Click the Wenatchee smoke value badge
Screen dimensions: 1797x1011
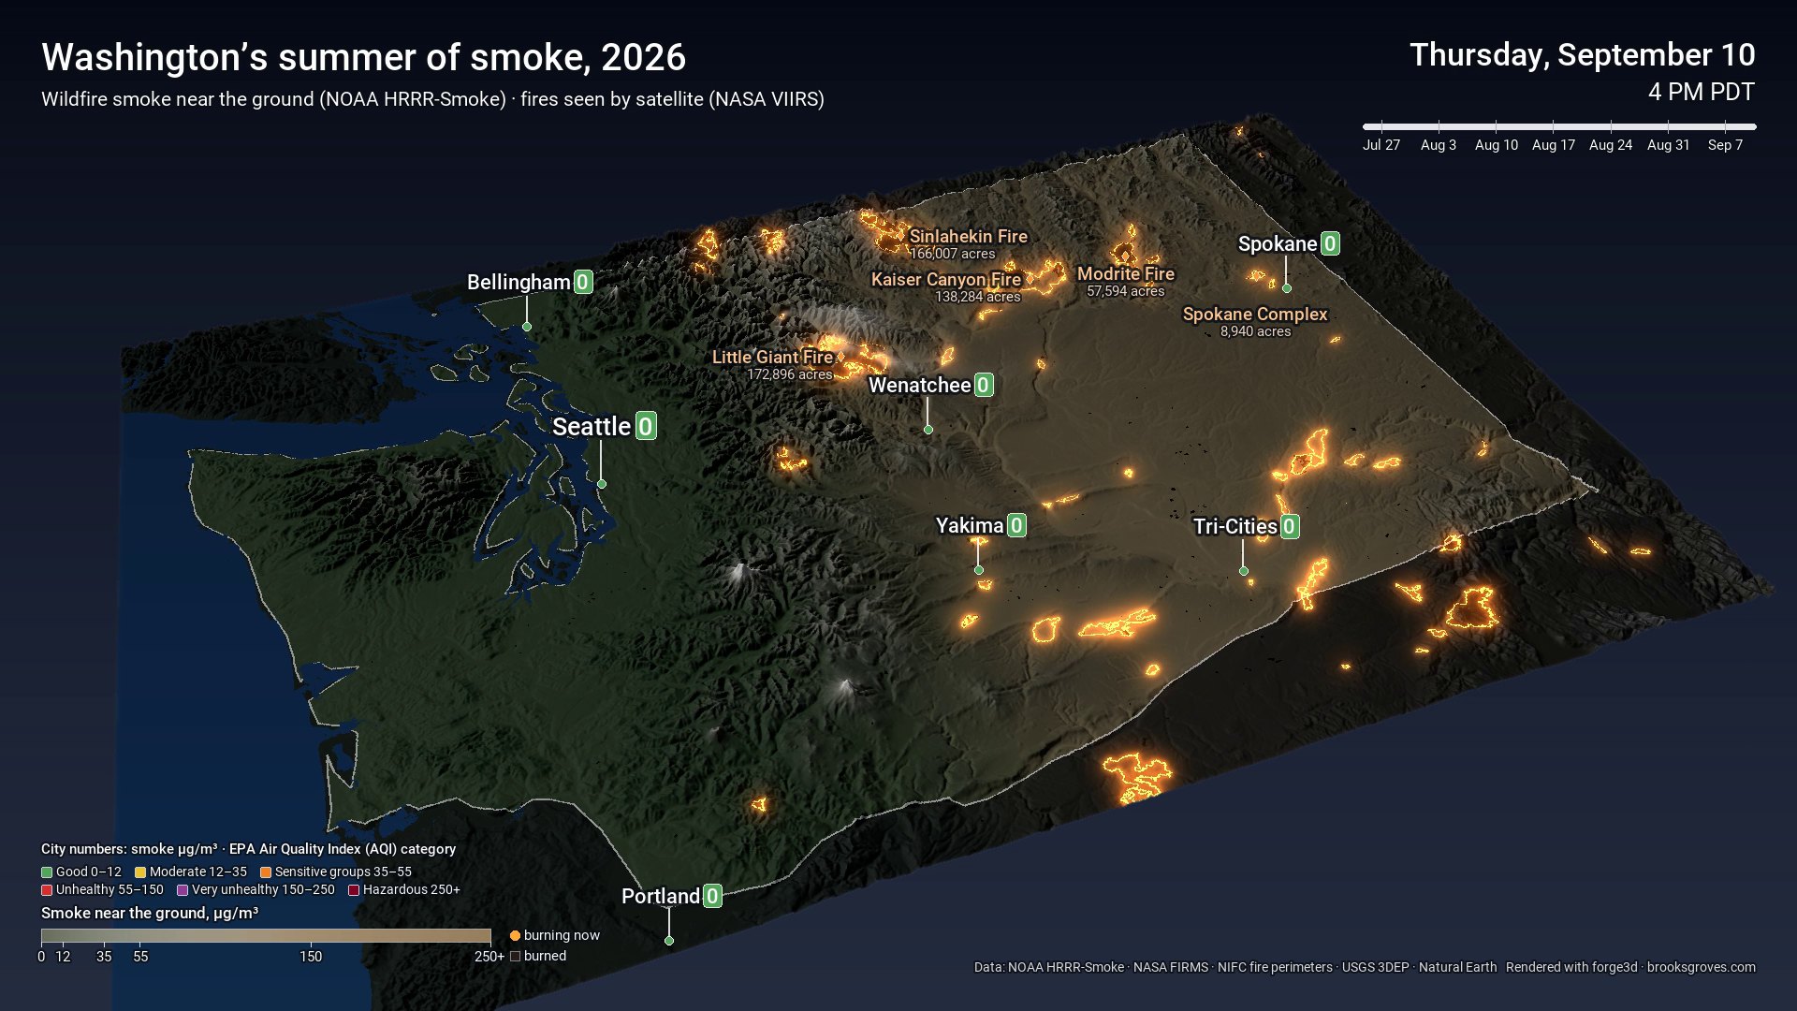[x=983, y=386]
